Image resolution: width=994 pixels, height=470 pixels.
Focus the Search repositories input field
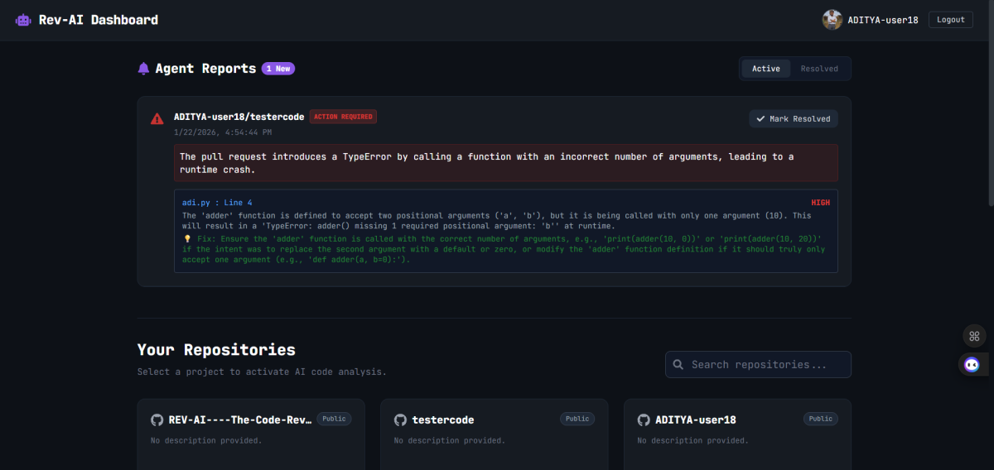[766, 365]
